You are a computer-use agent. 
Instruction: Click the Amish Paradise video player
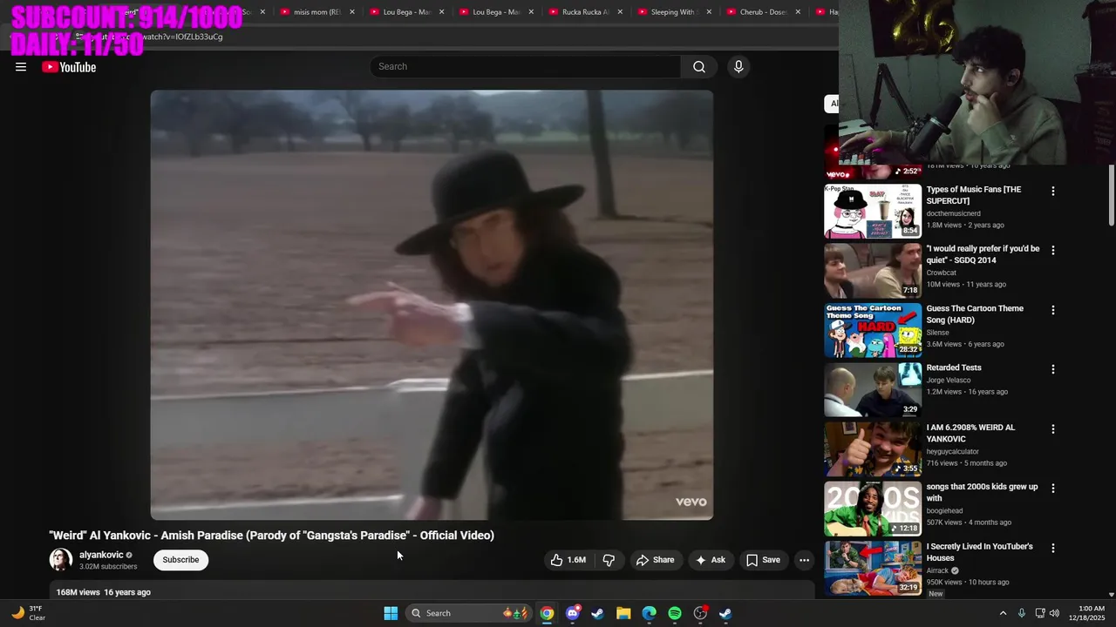point(432,305)
